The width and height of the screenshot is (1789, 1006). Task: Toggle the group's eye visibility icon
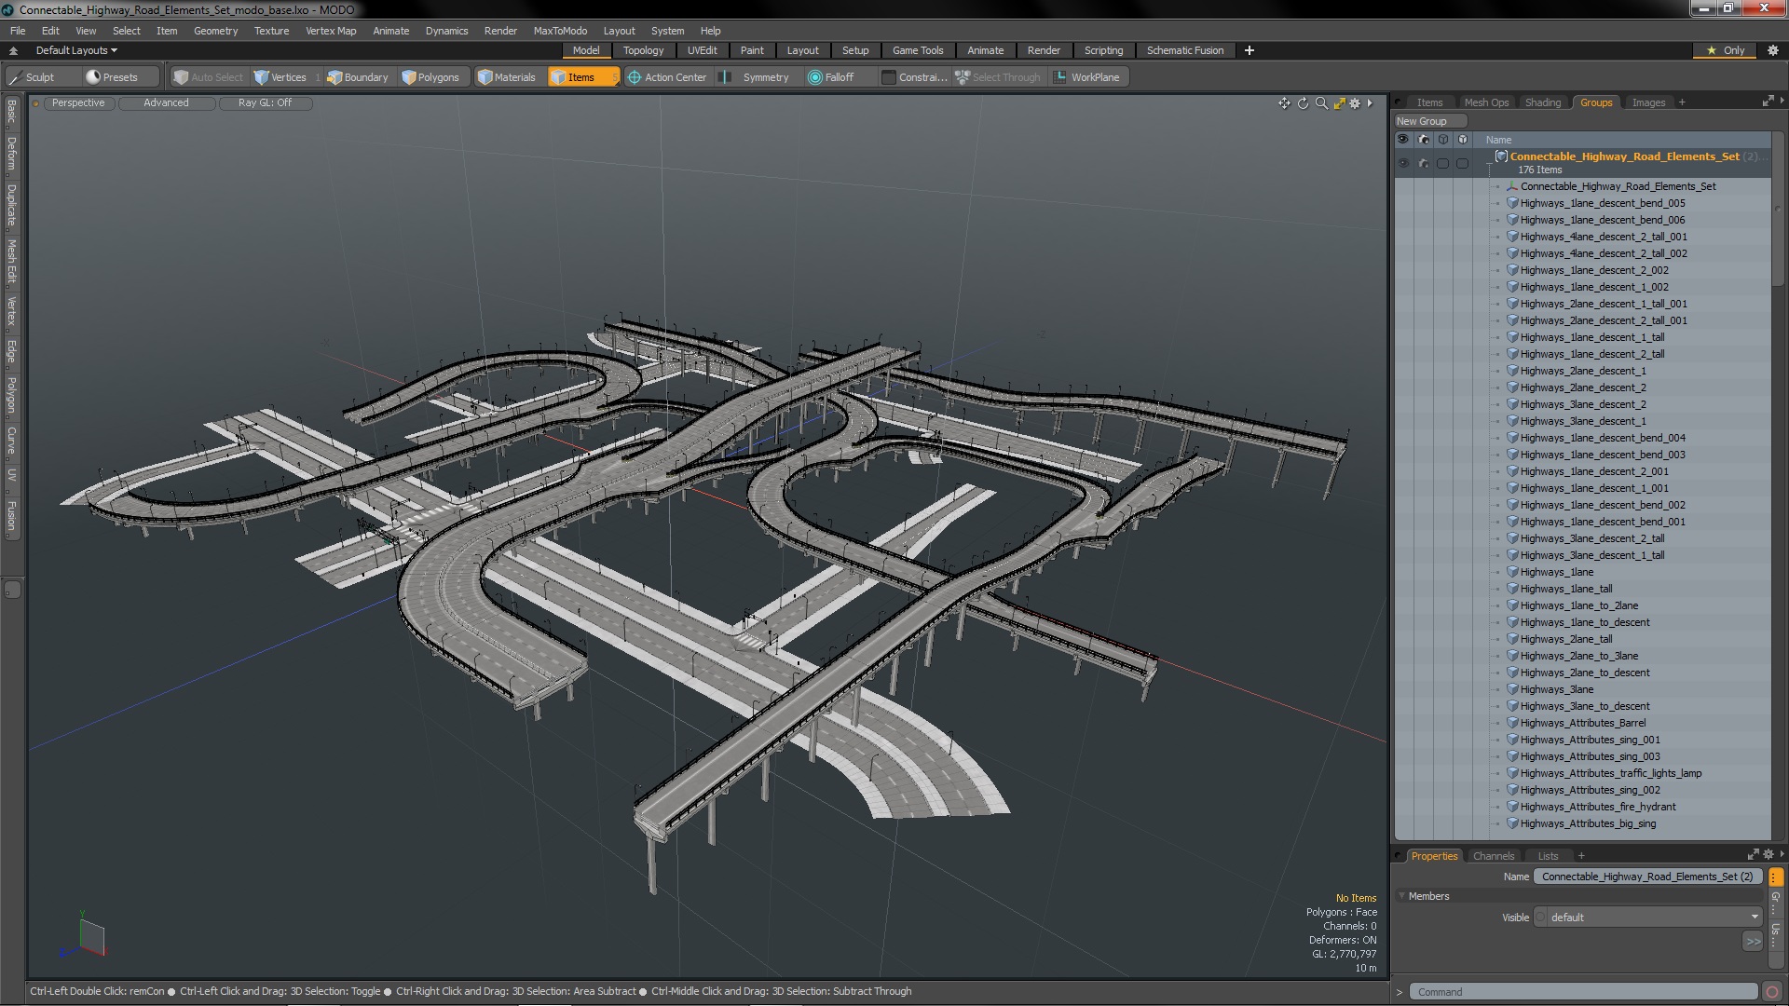(1403, 163)
